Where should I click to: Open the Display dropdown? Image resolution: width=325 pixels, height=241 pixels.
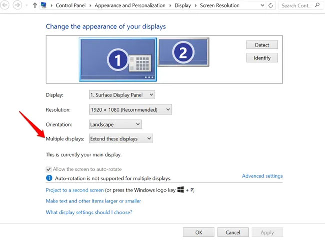(x=122, y=94)
